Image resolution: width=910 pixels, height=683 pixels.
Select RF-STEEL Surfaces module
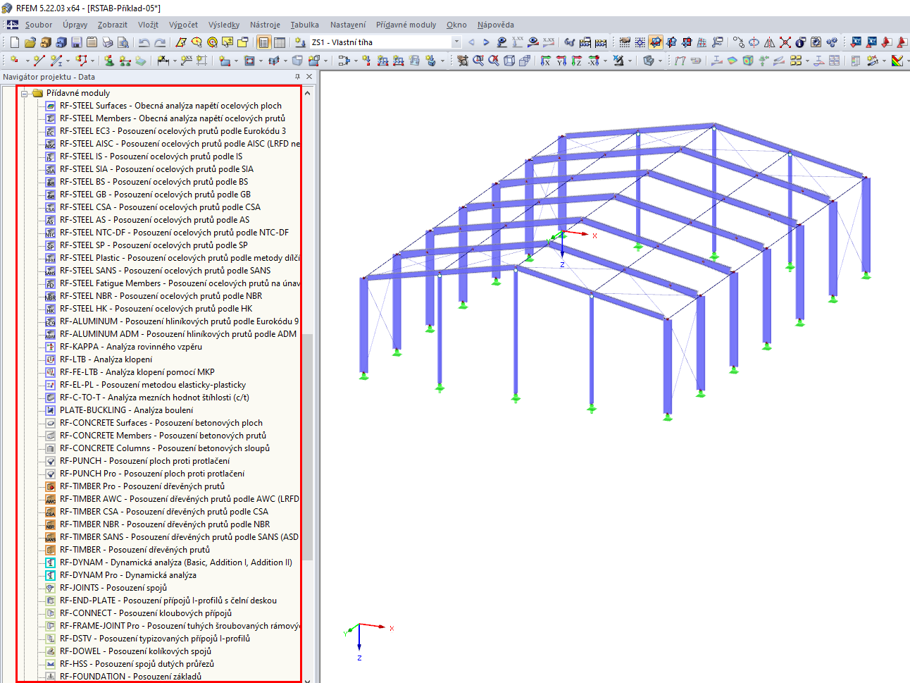pos(170,106)
